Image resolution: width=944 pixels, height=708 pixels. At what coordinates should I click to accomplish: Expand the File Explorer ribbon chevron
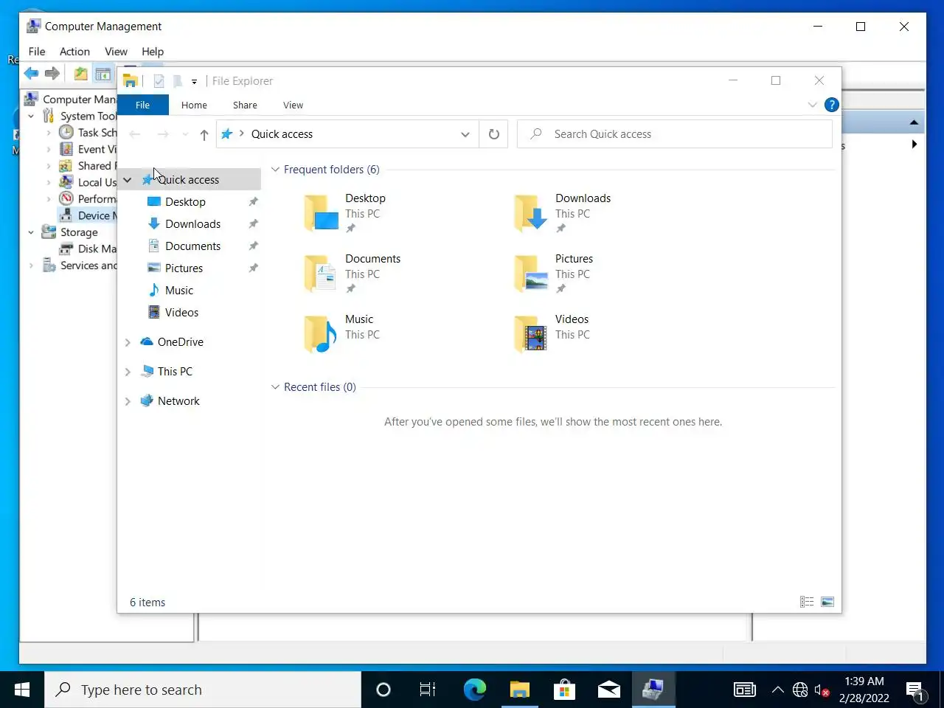(x=812, y=105)
